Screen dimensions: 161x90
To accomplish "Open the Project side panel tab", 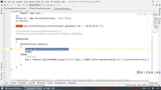I will (x=1, y=11).
